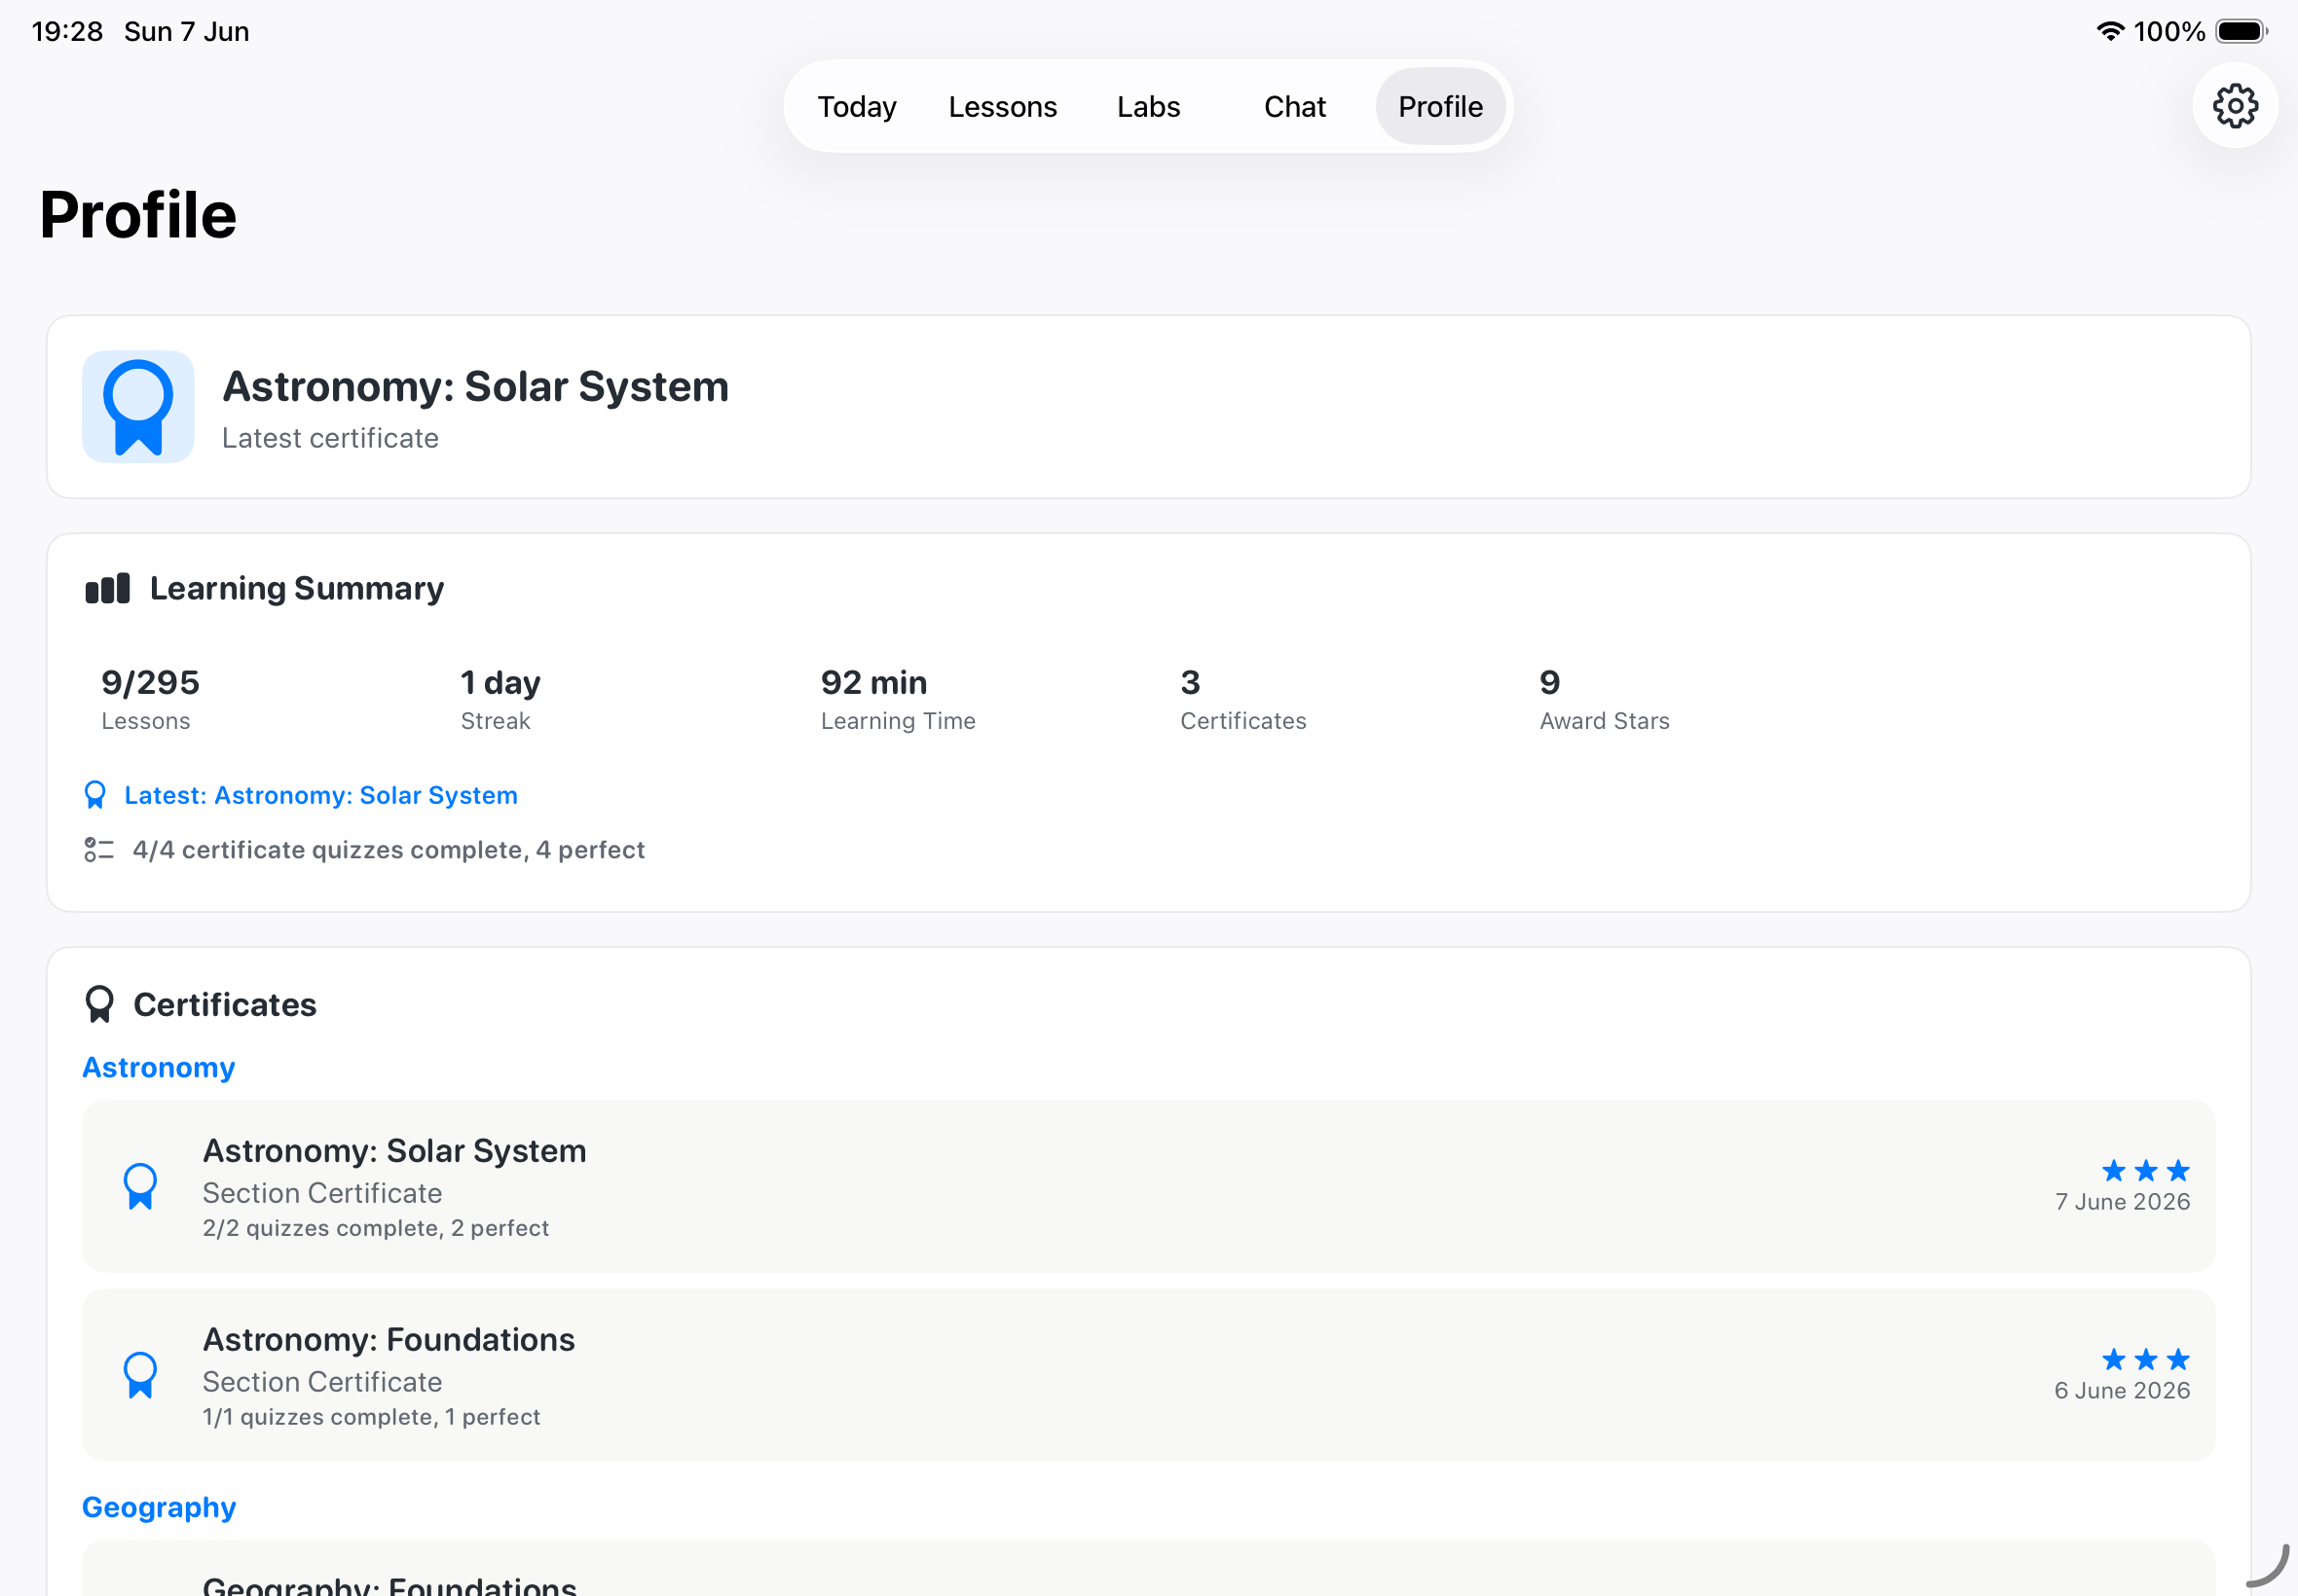Click the 1 day Streak stat
Viewport: 2298px width, 1596px height.
(500, 699)
